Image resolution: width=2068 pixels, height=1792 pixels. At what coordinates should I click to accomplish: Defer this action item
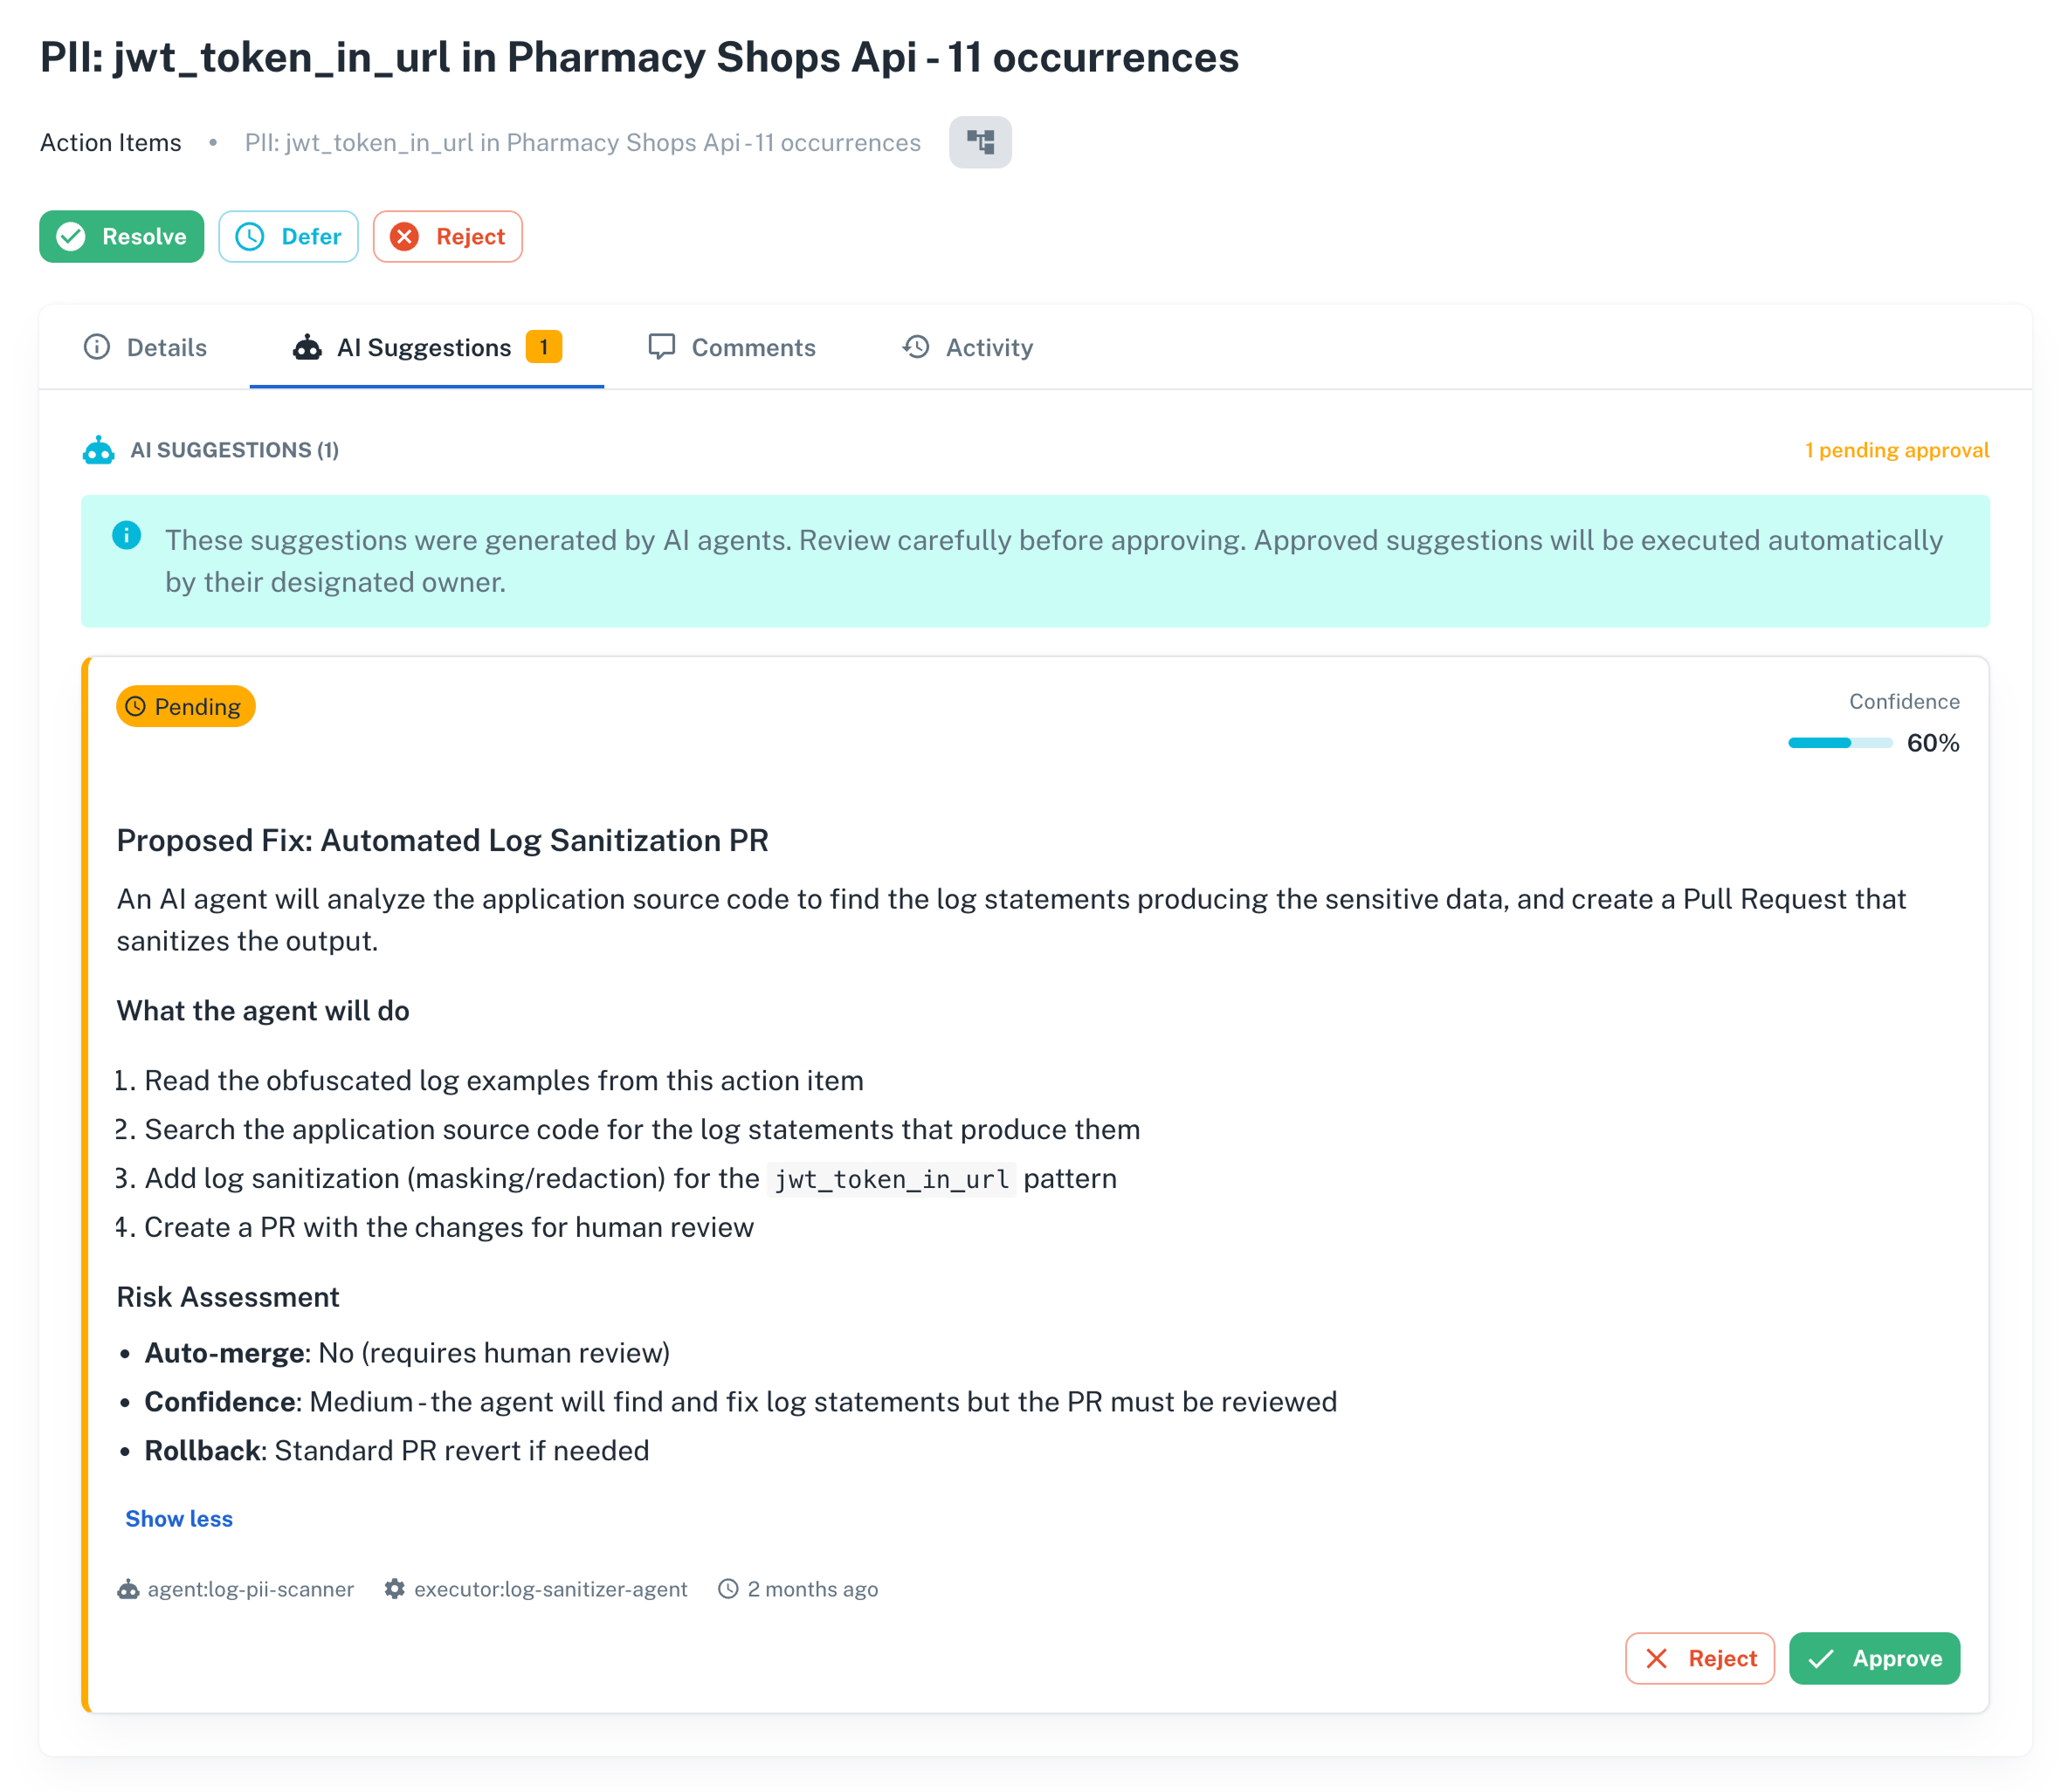pos(288,236)
